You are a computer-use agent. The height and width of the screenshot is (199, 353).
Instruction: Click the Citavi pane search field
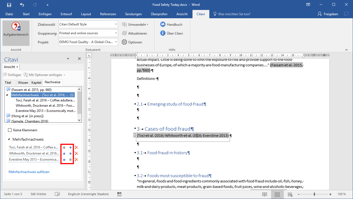52,67
